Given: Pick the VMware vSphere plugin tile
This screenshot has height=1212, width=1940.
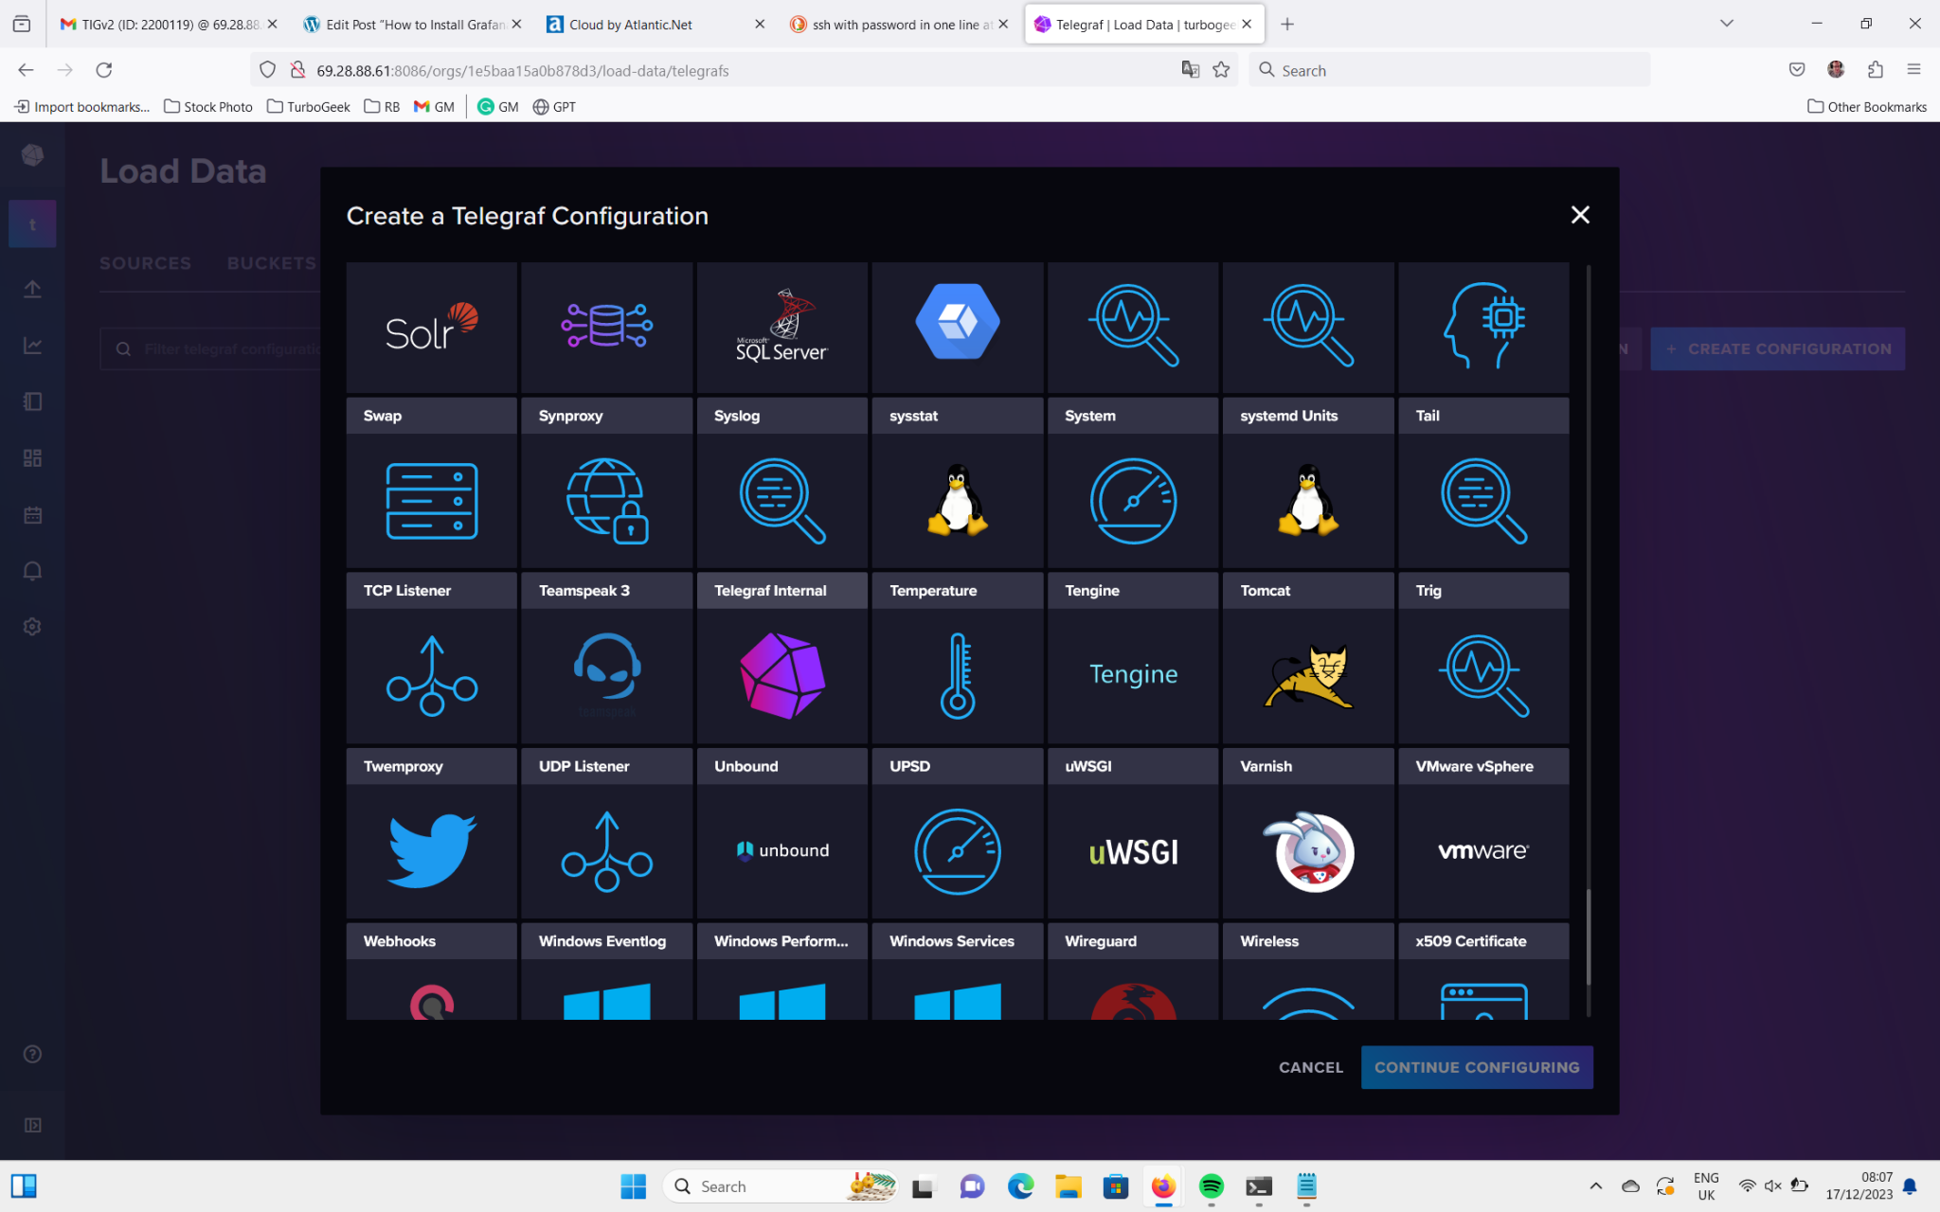Looking at the screenshot, I should [1482, 850].
